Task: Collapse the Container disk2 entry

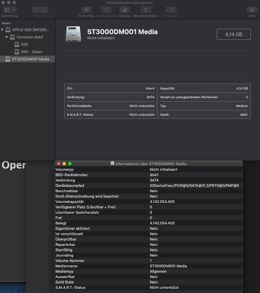Action: click(x=7, y=37)
